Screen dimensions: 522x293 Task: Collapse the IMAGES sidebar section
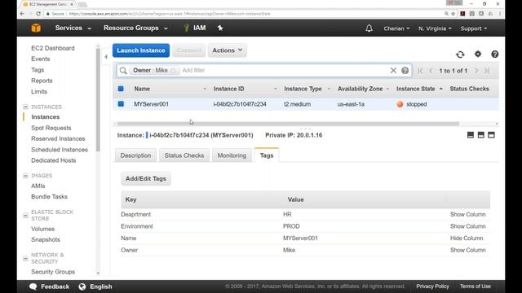tap(25, 176)
